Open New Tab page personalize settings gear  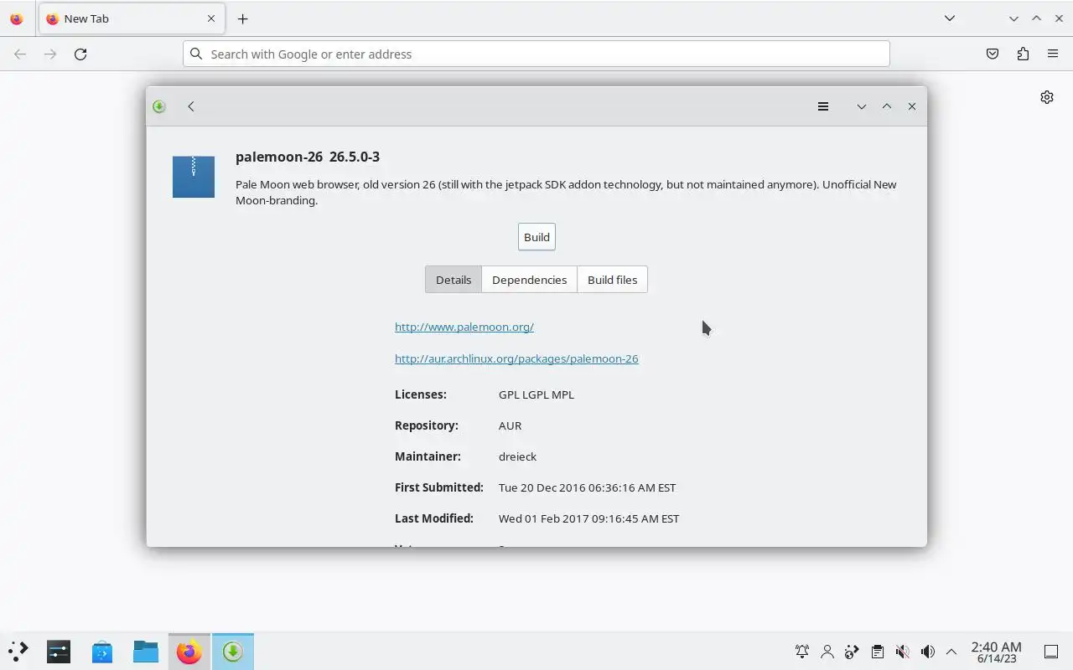[1047, 97]
